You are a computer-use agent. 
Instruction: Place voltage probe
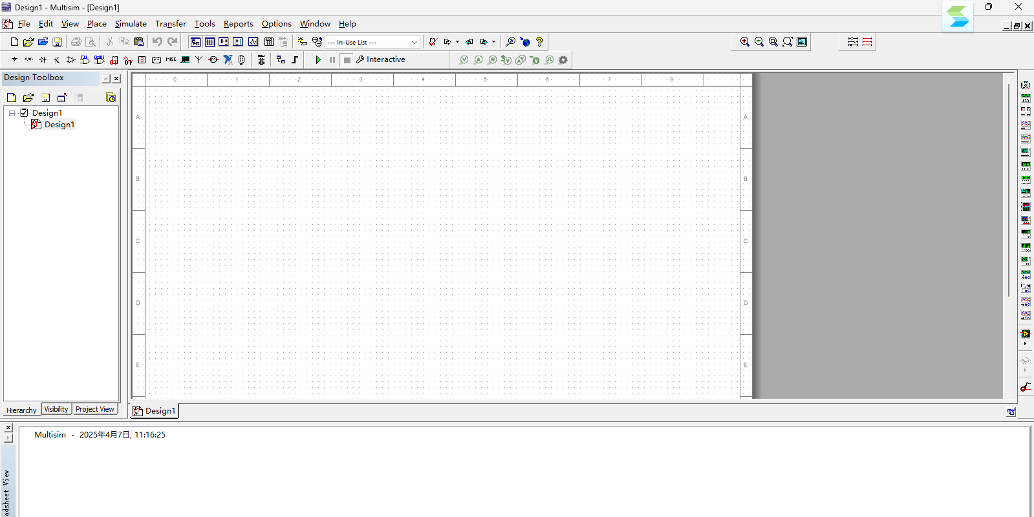coord(464,59)
